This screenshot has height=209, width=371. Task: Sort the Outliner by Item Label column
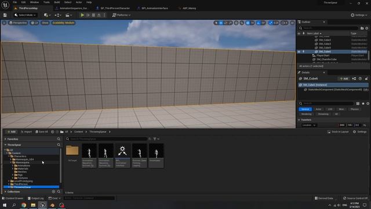pyautogui.click(x=314, y=34)
